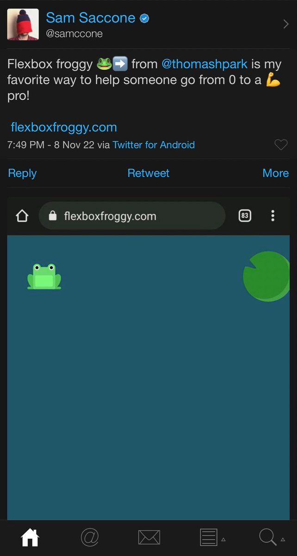The height and width of the screenshot is (556, 297).
Task: Open the home timeline tab
Action: click(x=30, y=537)
